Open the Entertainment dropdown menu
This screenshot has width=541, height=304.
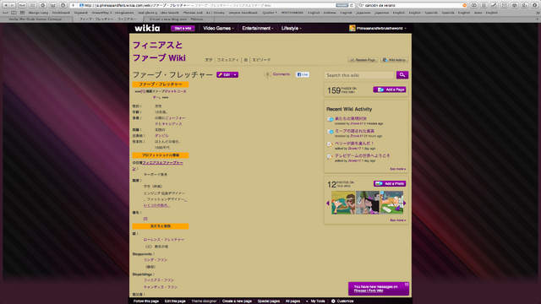point(258,28)
